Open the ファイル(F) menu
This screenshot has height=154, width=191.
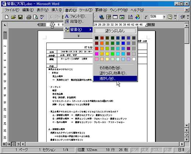[12, 10]
